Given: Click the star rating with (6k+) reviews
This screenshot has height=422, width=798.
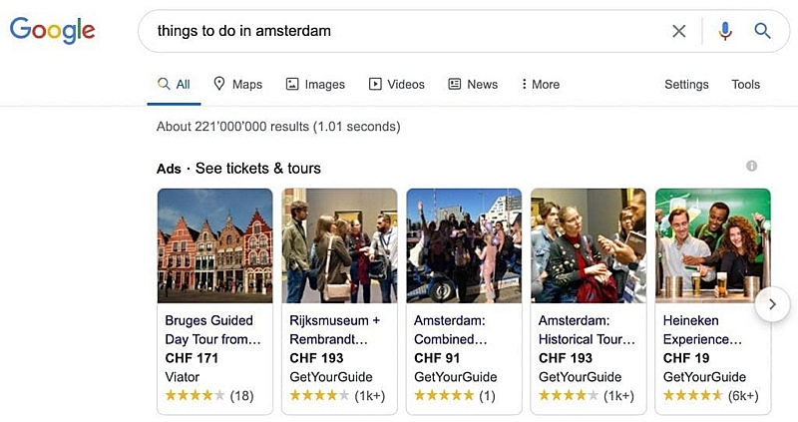Looking at the screenshot, I should [x=710, y=395].
